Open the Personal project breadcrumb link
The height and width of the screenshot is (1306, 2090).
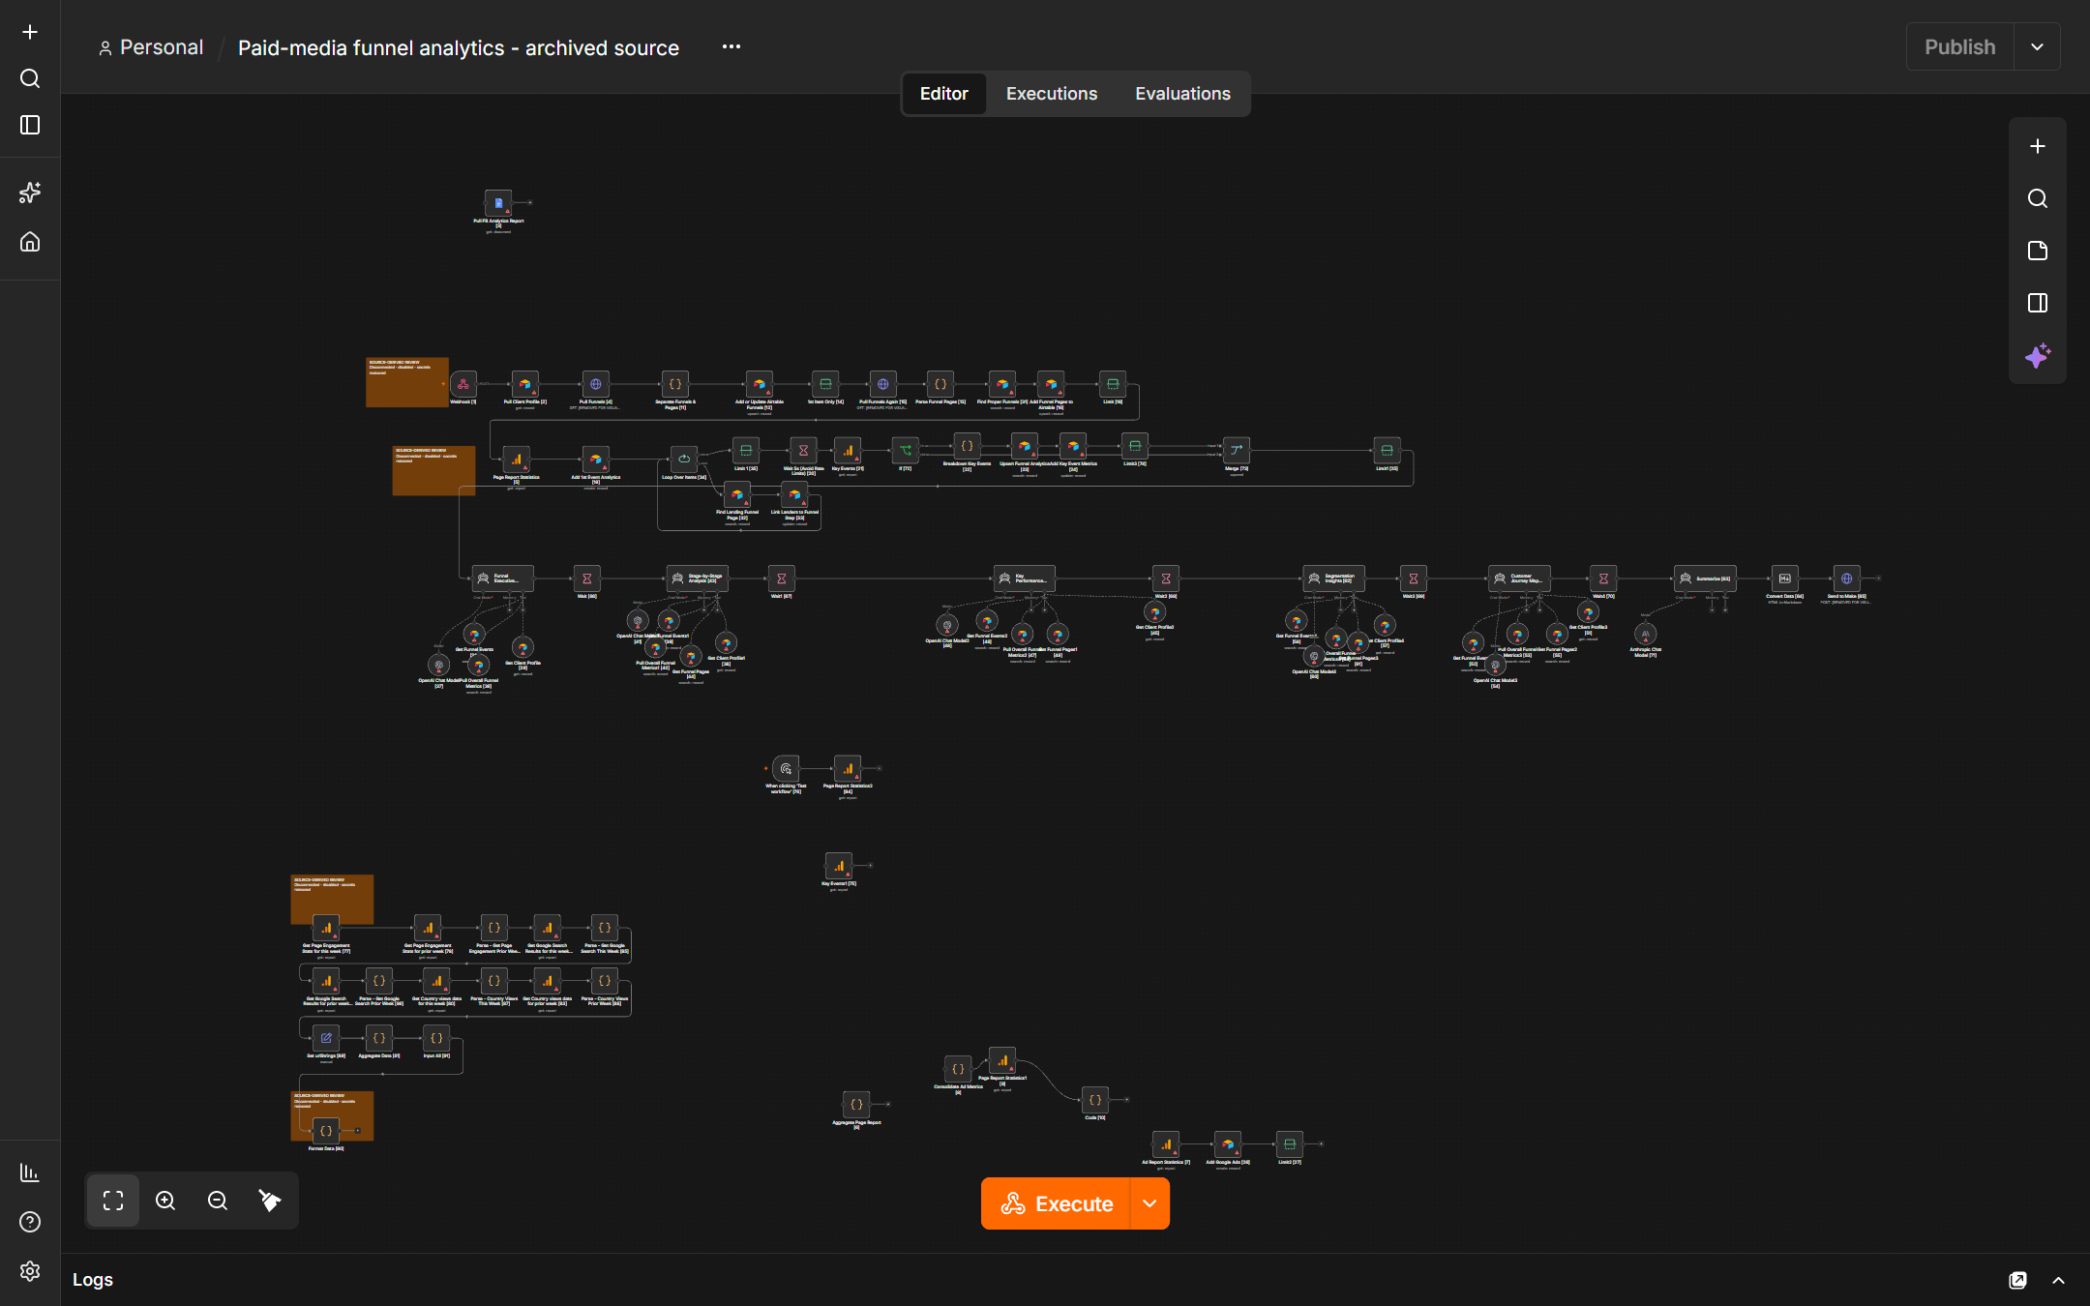tap(152, 47)
